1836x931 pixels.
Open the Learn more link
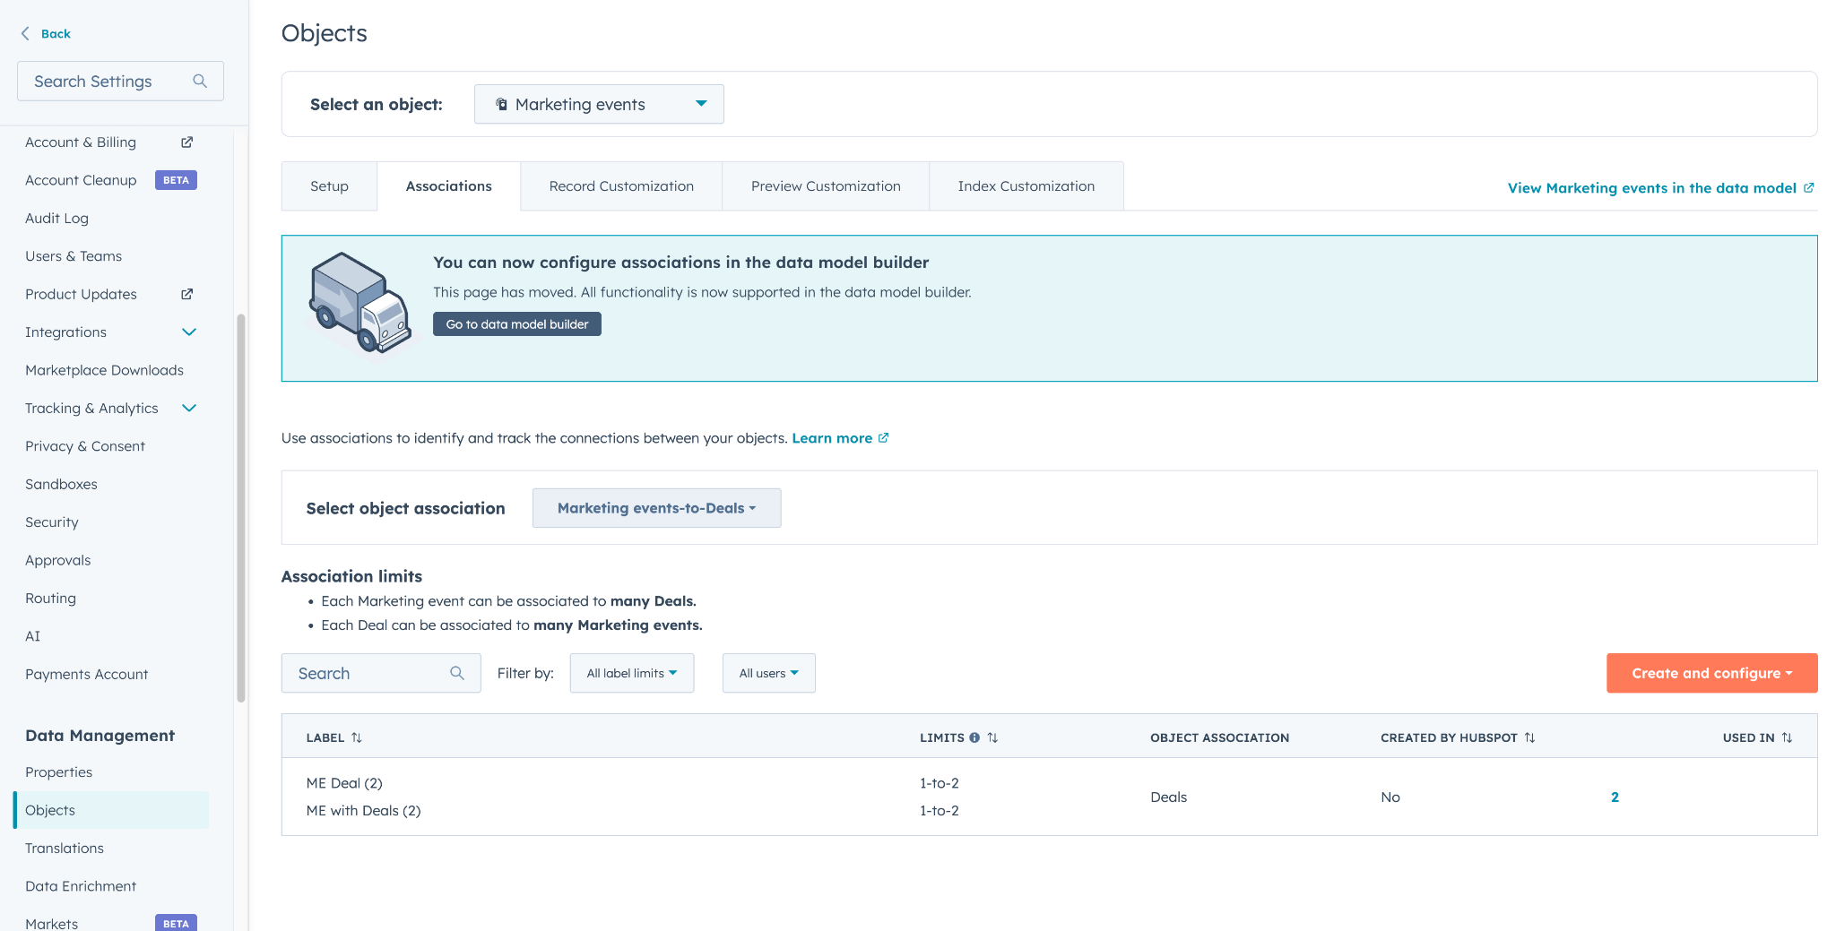pyautogui.click(x=832, y=438)
